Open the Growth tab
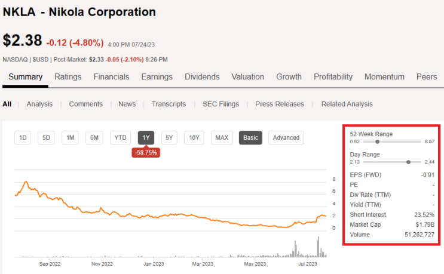Image resolution: width=444 pixels, height=274 pixels. tap(289, 77)
